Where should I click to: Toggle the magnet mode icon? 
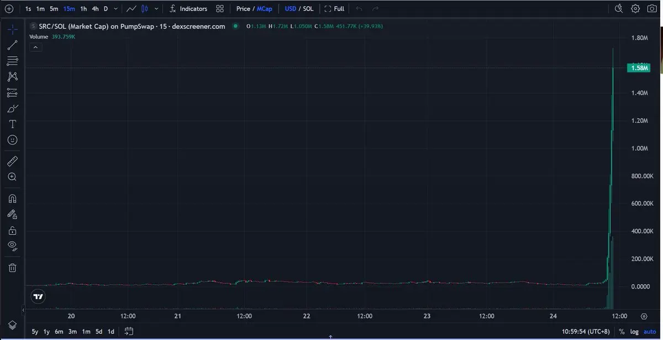coord(12,199)
